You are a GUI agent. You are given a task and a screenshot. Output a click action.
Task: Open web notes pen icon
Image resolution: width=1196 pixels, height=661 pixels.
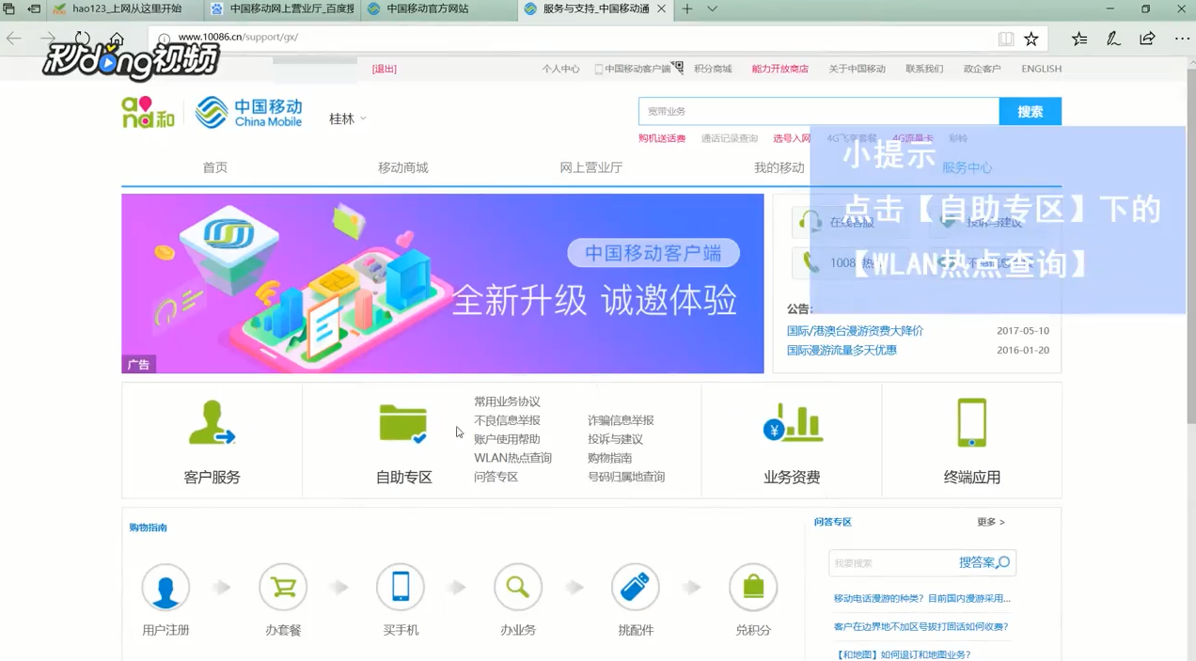(1113, 39)
